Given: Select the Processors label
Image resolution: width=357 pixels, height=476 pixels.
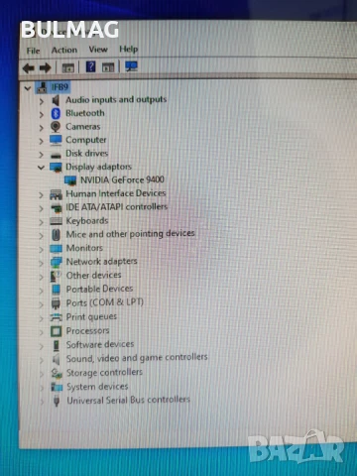Looking at the screenshot, I should pyautogui.click(x=87, y=330).
